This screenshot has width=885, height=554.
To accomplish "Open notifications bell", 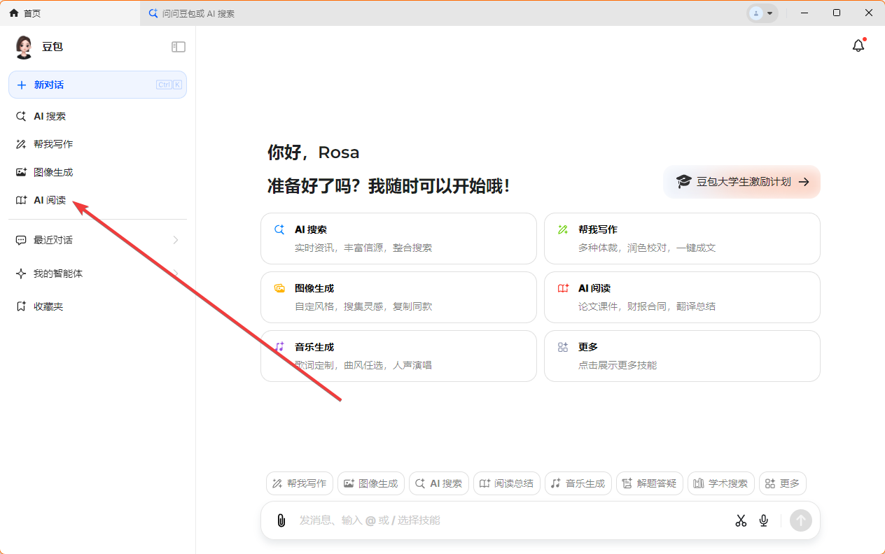I will 858,45.
